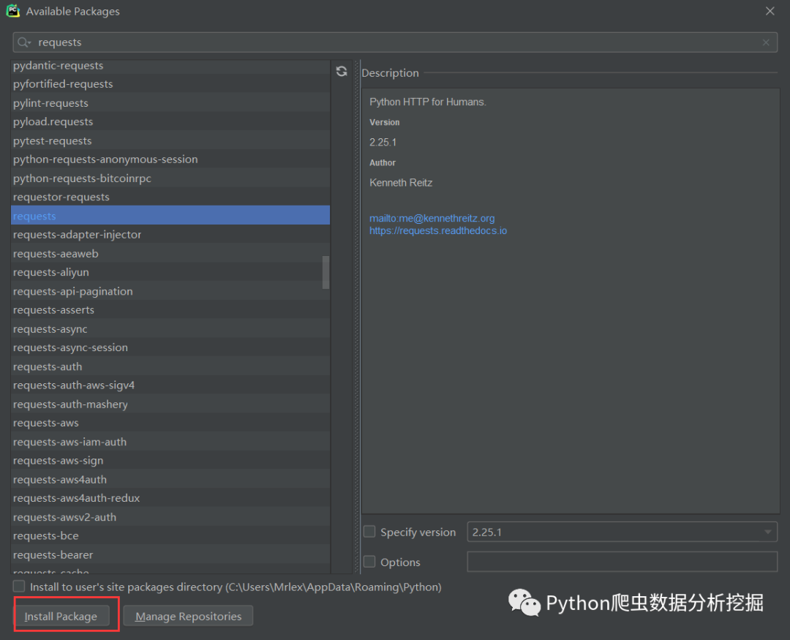Enable the Specify version checkbox
Screen dimensions: 790x640
(369, 532)
